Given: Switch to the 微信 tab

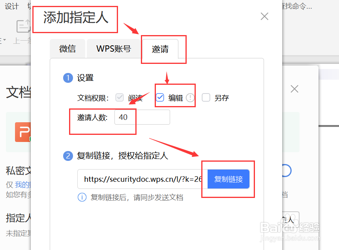Looking at the screenshot, I should pos(67,49).
